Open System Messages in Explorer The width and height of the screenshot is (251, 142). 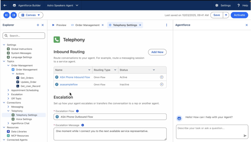21,53
